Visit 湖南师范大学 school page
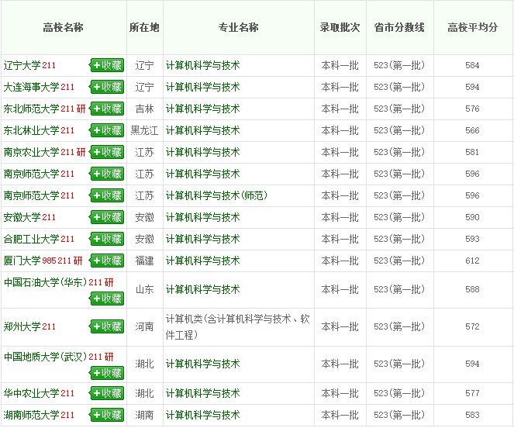The height and width of the screenshot is (428, 514). (32, 415)
